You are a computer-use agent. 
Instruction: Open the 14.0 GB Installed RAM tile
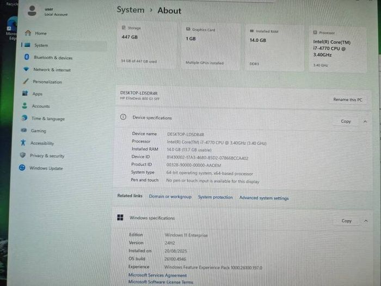274,47
